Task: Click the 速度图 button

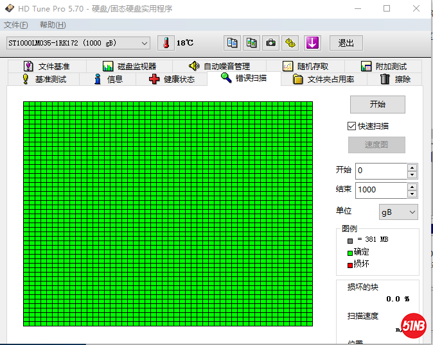Action: [x=376, y=145]
